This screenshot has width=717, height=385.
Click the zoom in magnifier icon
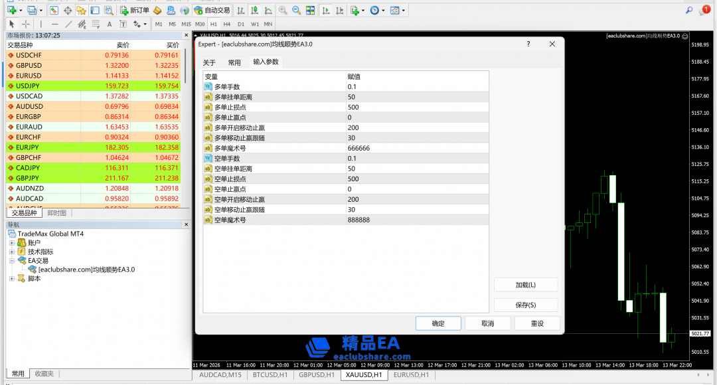283,10
